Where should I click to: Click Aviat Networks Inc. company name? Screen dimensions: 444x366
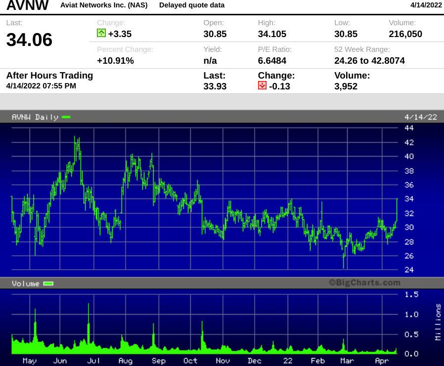click(x=104, y=5)
